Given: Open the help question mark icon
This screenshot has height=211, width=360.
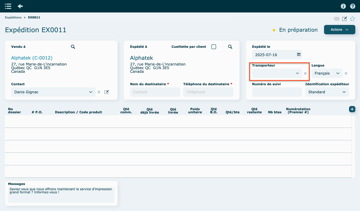Looking at the screenshot, I should pos(352,6).
